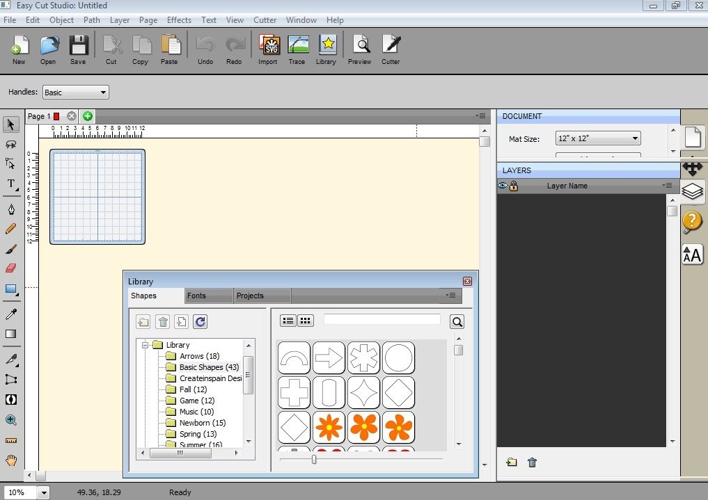
Task: Open the Cutter menu
Action: tap(265, 20)
